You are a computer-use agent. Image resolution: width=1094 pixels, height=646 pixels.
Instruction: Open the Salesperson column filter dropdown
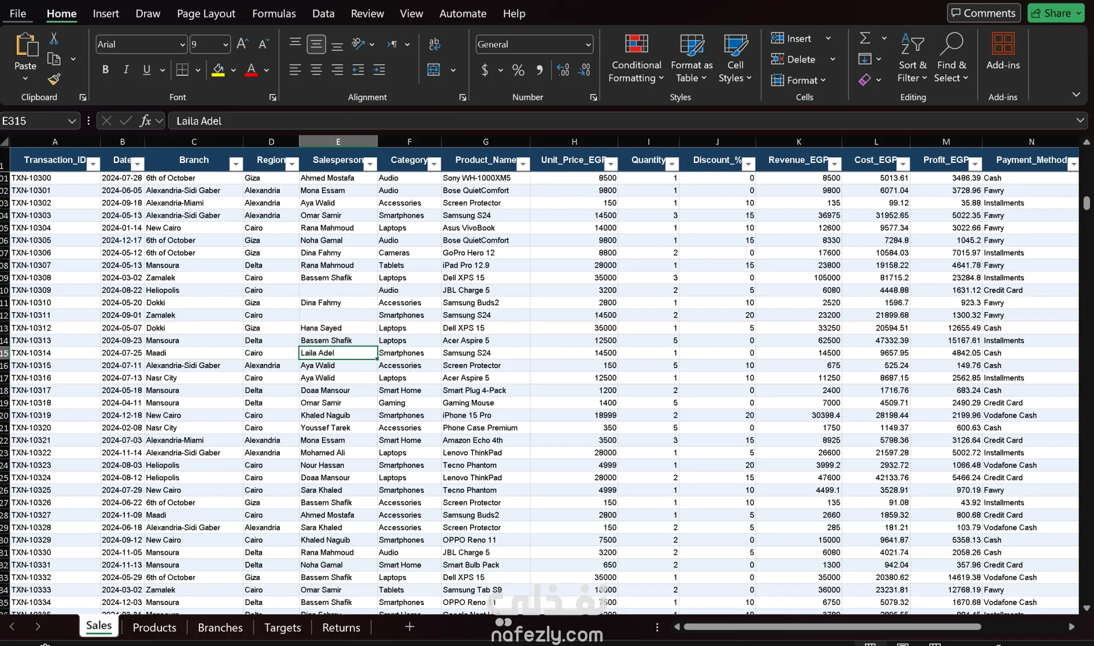[370, 164]
